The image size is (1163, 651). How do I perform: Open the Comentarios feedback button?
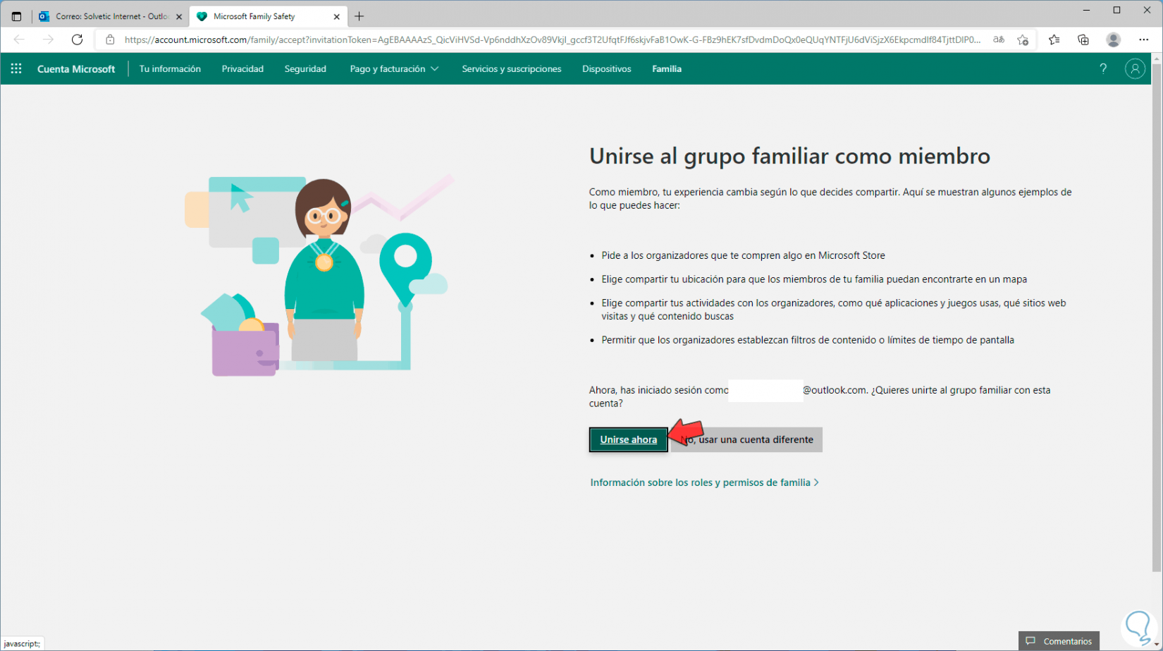click(x=1059, y=641)
